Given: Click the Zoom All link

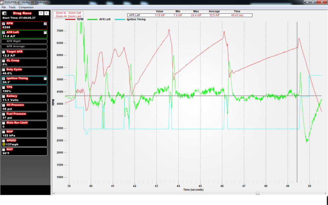Looking at the screenshot, I should pyautogui.click(x=61, y=16).
